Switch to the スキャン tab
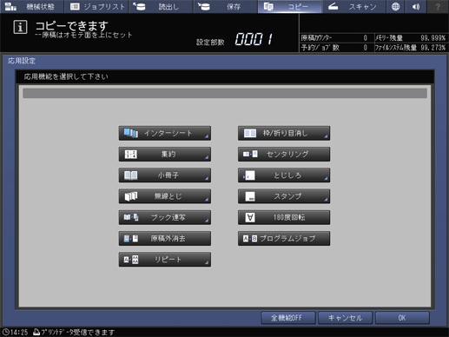Screen dimensions: 449x337 353,6
